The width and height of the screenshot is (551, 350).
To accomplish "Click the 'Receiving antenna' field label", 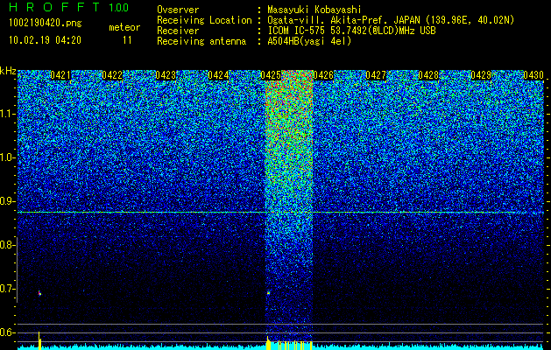I will coord(201,41).
